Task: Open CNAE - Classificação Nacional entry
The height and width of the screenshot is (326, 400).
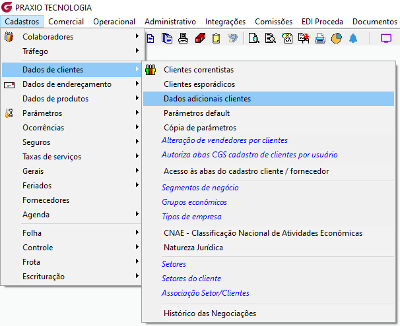Action: tap(269, 233)
